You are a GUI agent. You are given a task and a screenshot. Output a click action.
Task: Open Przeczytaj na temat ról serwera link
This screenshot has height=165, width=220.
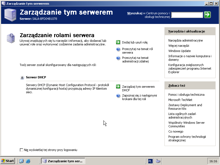pos(137,51)
